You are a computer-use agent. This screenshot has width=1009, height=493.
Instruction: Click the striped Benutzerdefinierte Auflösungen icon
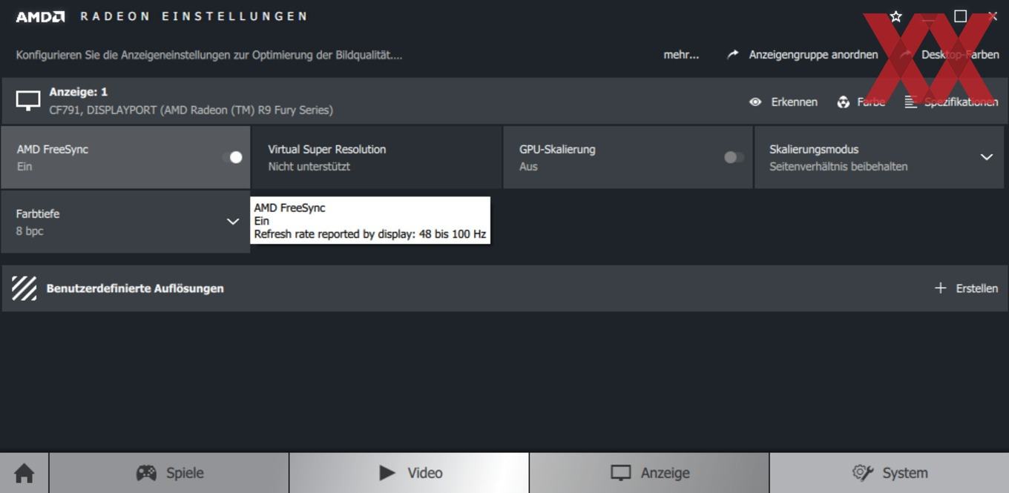tap(24, 288)
